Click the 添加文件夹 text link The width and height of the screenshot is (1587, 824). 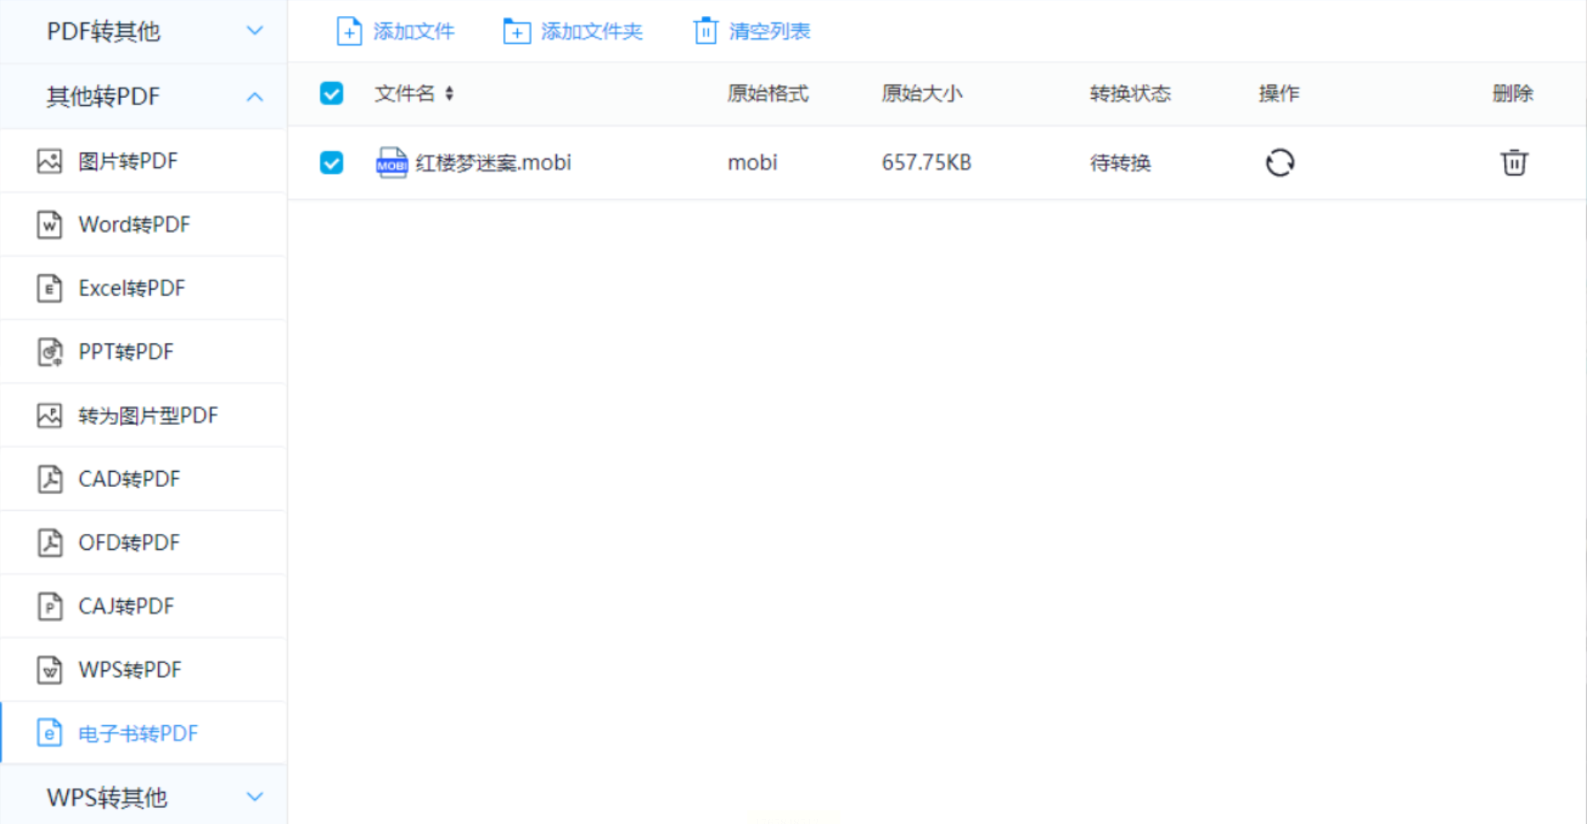coord(591,32)
